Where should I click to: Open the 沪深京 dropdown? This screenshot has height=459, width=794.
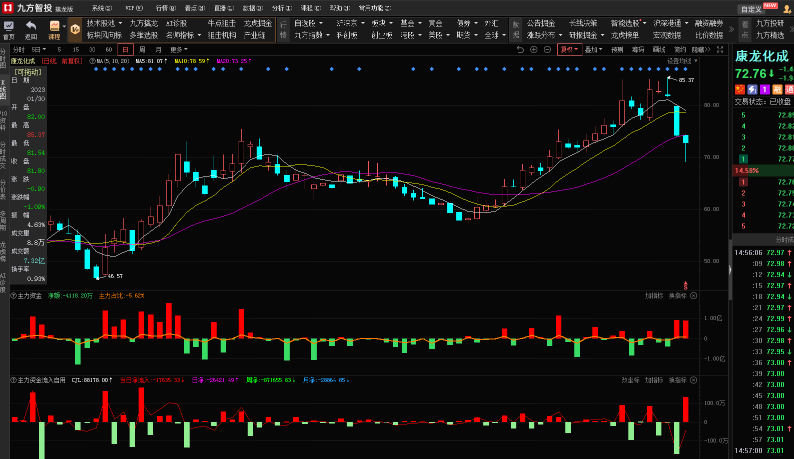(350, 23)
